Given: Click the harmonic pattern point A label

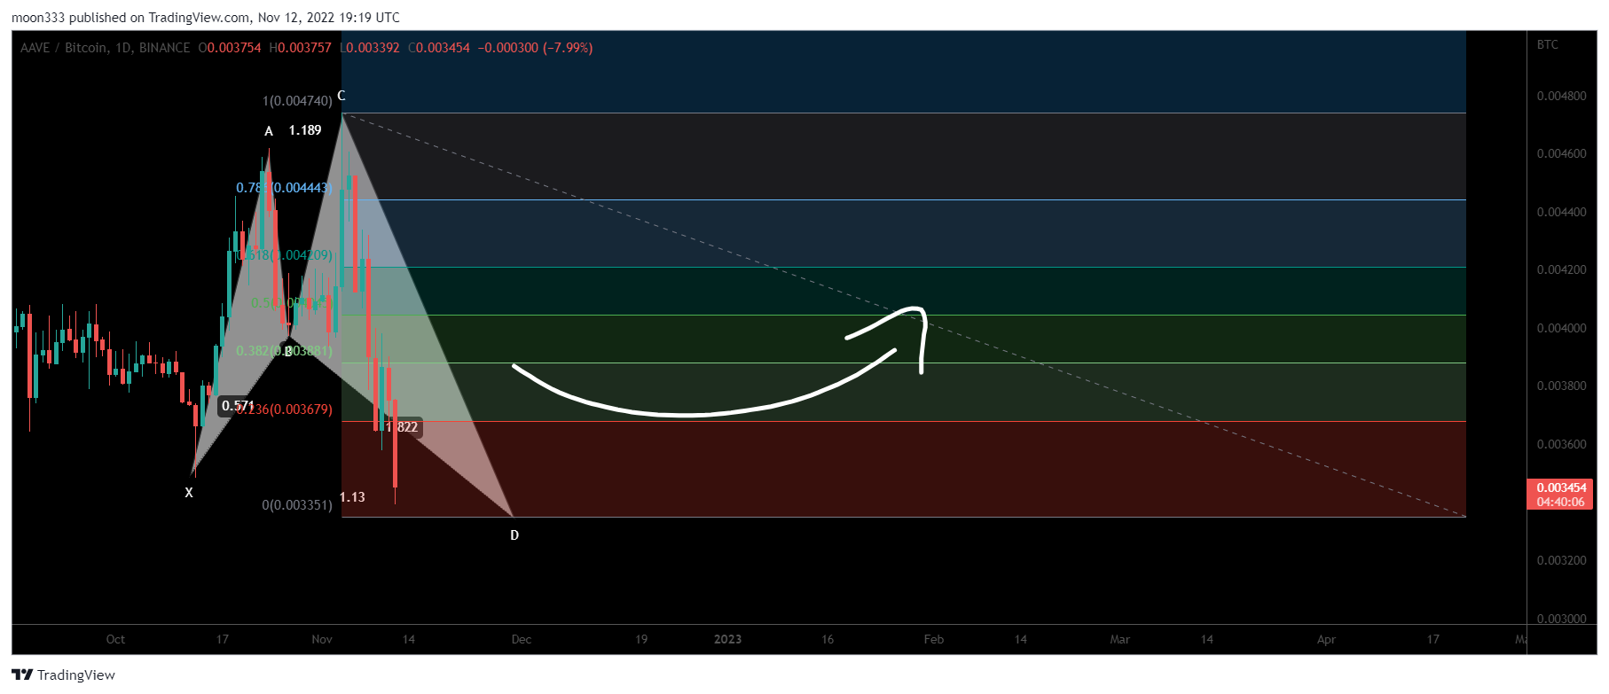Looking at the screenshot, I should 269,131.
